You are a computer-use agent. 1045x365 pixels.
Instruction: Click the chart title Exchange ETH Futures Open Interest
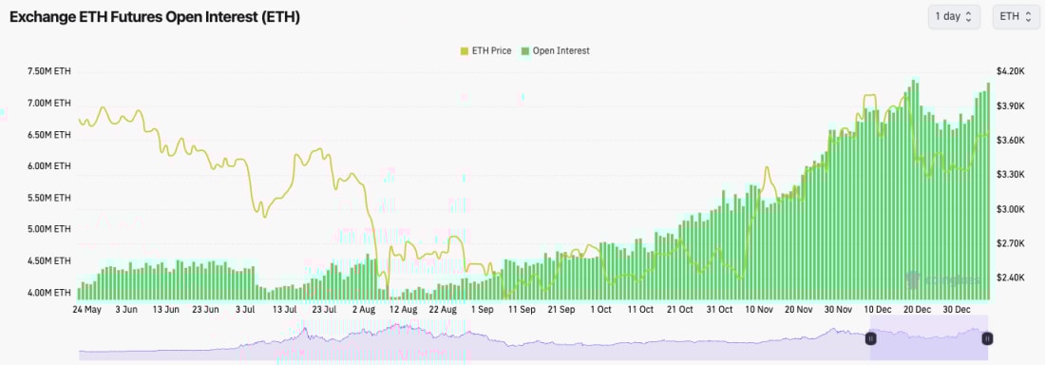154,17
